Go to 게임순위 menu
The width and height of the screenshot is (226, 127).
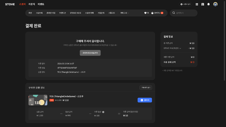click(x=101, y=13)
